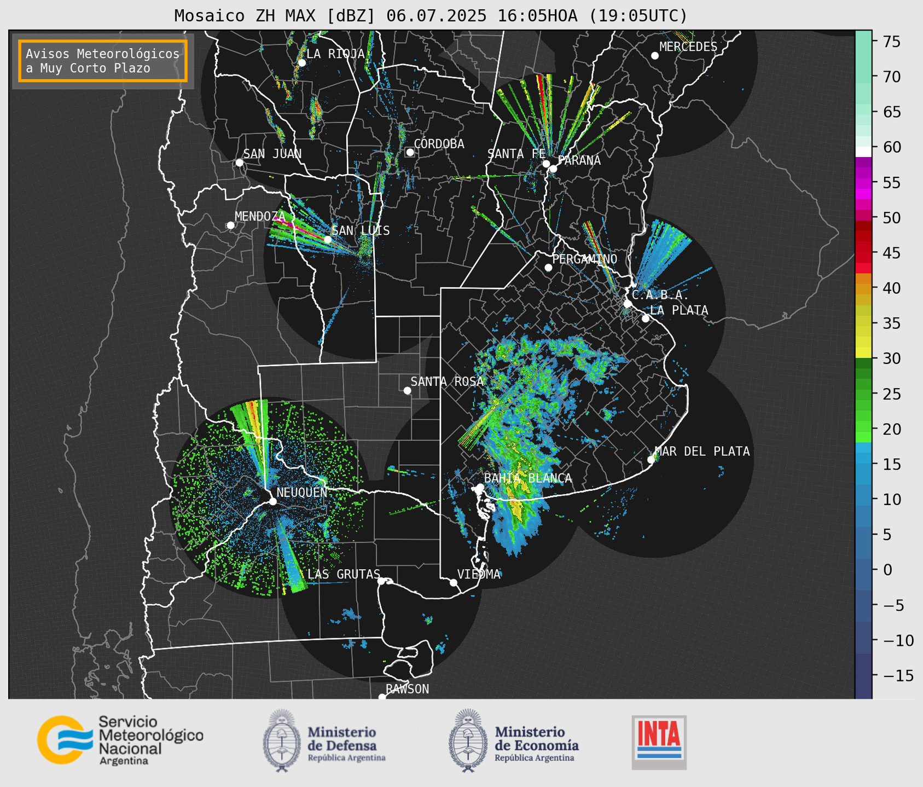Click the SAN LUIS city label
The height and width of the screenshot is (787, 923).
pyautogui.click(x=361, y=230)
